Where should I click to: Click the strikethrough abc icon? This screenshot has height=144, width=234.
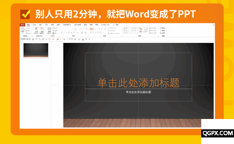point(71,32)
